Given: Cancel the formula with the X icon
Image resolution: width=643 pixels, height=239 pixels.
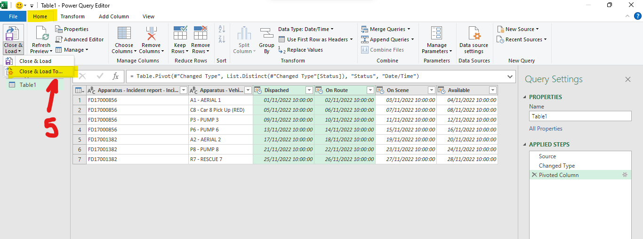Looking at the screenshot, I should click(x=82, y=76).
